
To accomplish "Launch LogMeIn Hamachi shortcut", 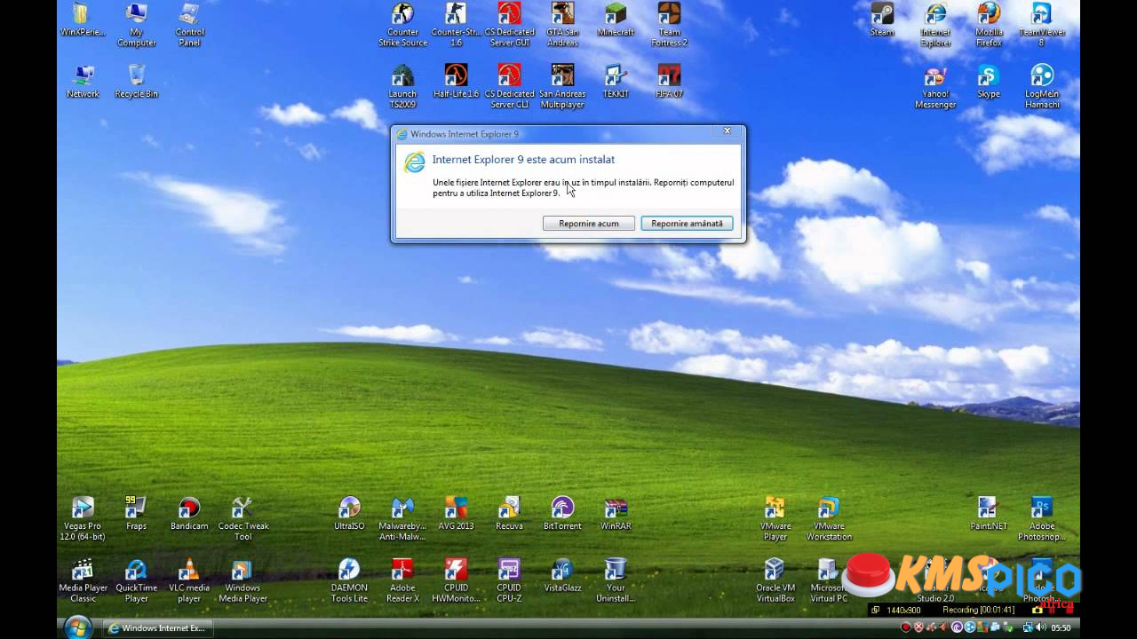I will [1042, 87].
